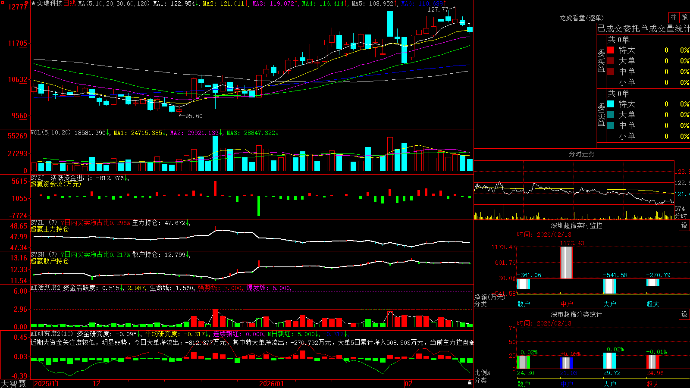Click the star icon before 奕瑞科技
690x388 pixels.
[34, 3]
